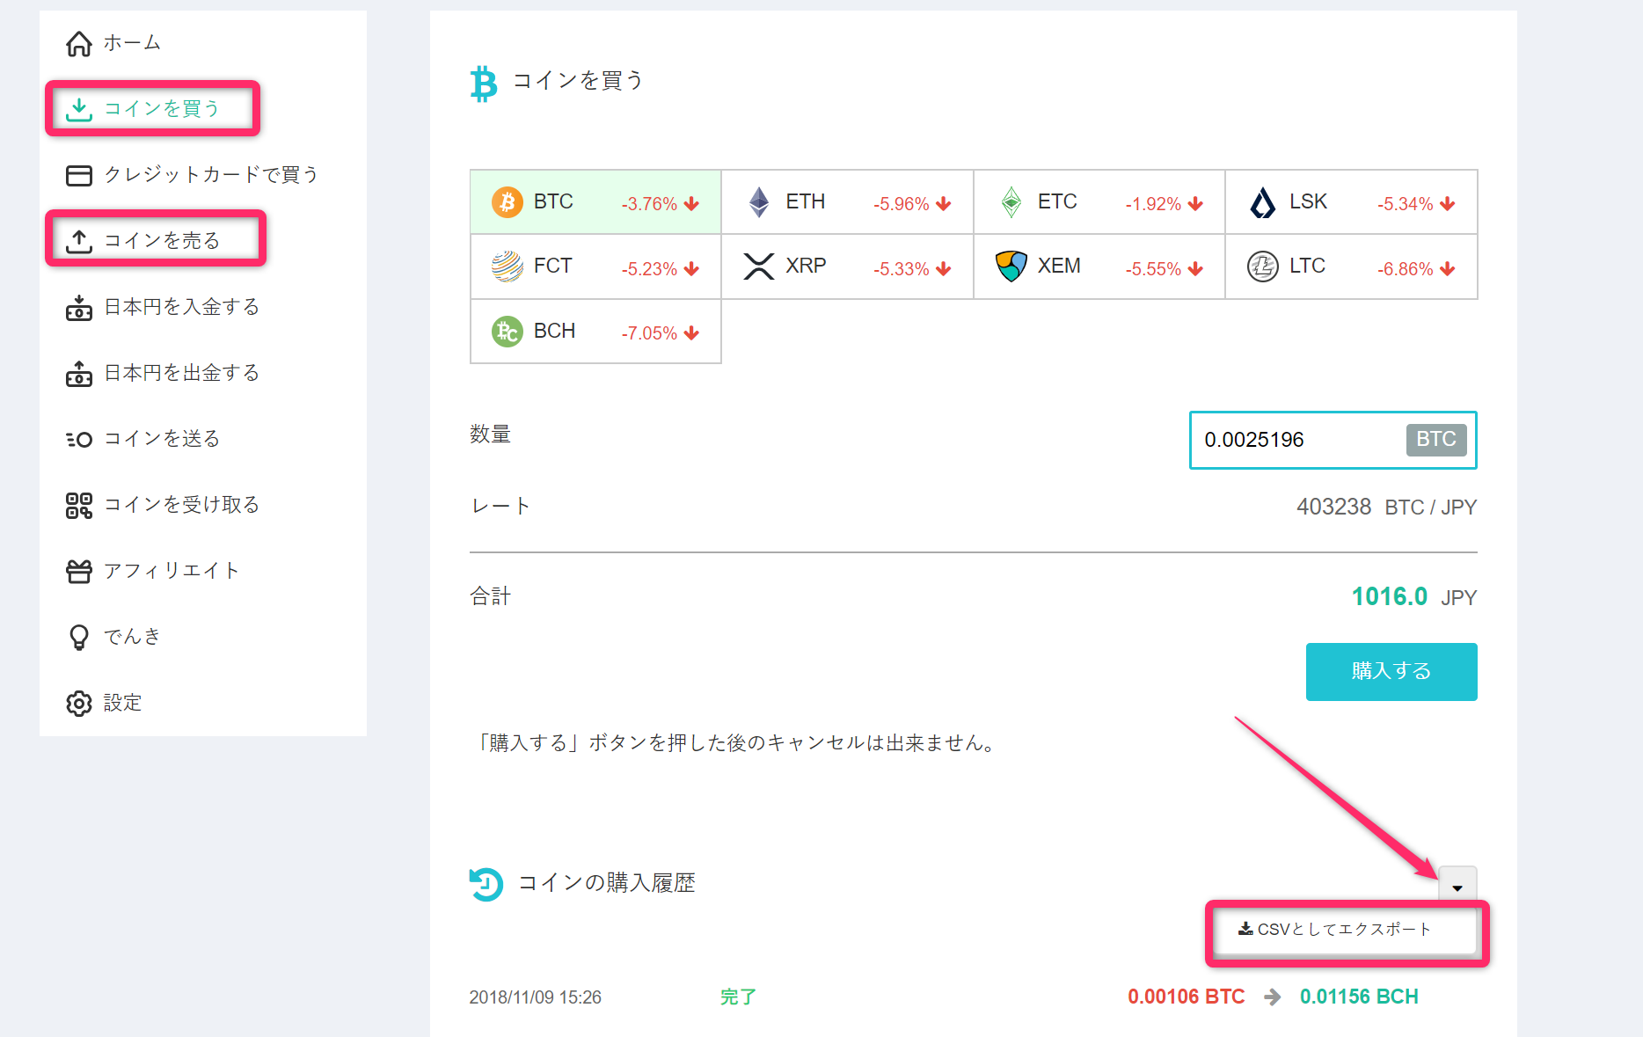This screenshot has height=1037, width=1643.
Task: Click the home icon in sidebar
Action: pyautogui.click(x=79, y=43)
